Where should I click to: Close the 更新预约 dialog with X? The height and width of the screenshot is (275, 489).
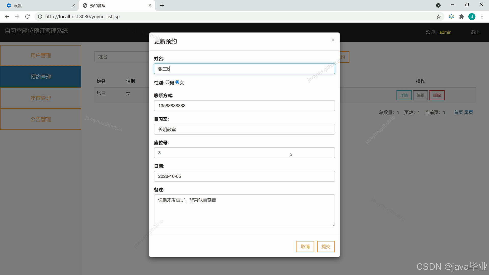pos(333,40)
